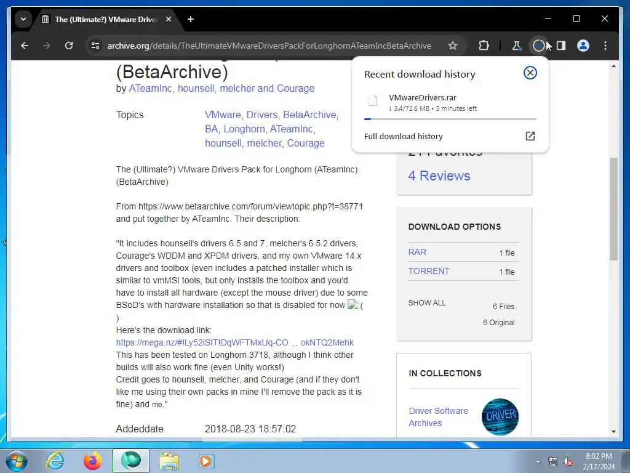The width and height of the screenshot is (630, 473).
Task: Open the Extensions puzzle icon
Action: [484, 46]
